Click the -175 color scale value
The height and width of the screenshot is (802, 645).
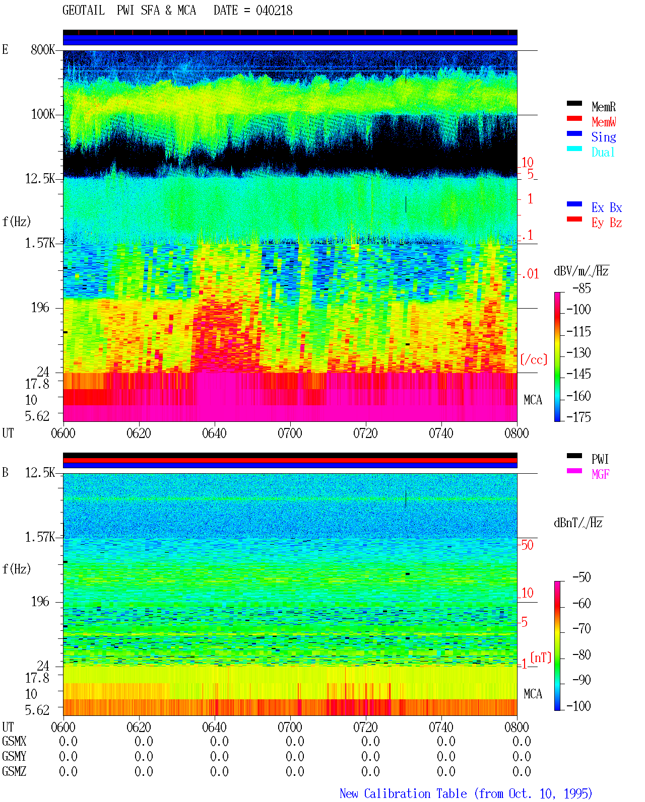578,417
